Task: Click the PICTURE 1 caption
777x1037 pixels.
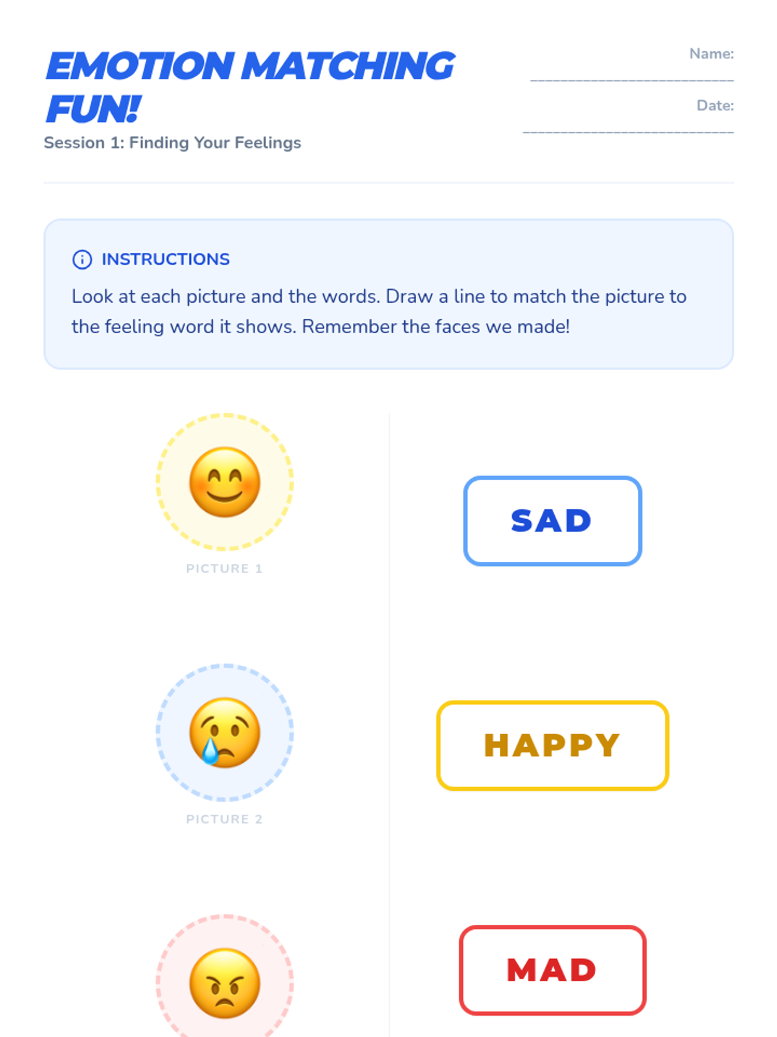Action: (x=224, y=568)
